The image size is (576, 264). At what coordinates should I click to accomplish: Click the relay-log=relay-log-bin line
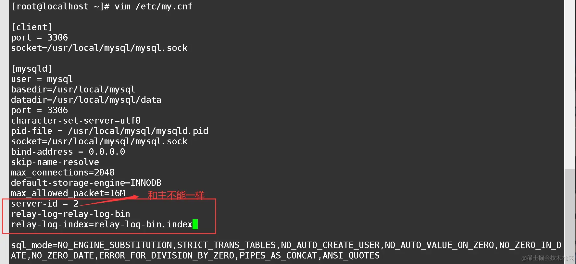point(70,214)
